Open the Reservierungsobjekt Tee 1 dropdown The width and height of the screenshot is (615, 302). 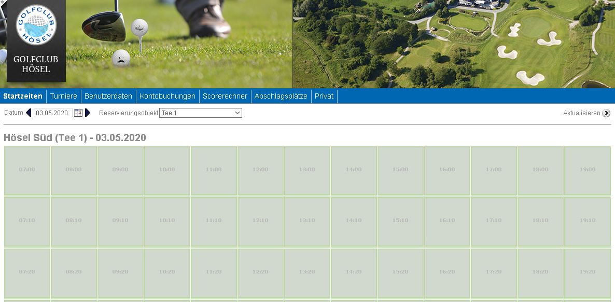[x=200, y=113]
